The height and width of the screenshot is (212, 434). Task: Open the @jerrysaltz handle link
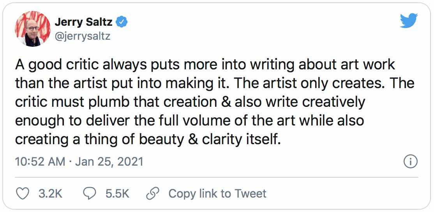pos(82,36)
